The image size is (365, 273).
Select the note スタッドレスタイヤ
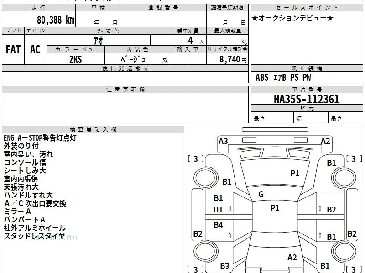tap(34, 236)
